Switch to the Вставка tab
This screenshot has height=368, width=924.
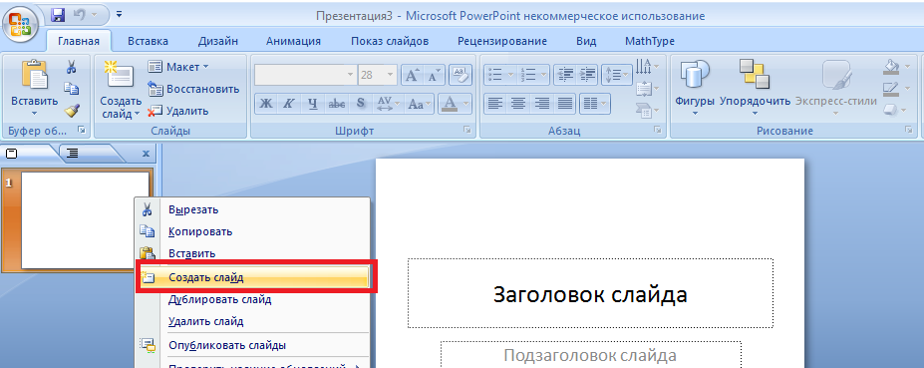tap(148, 41)
